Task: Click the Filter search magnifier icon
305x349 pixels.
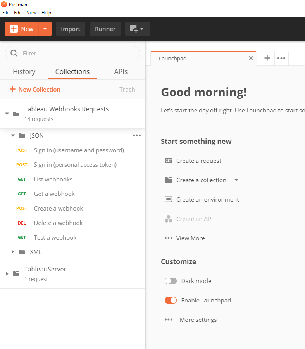Action: coord(14,53)
